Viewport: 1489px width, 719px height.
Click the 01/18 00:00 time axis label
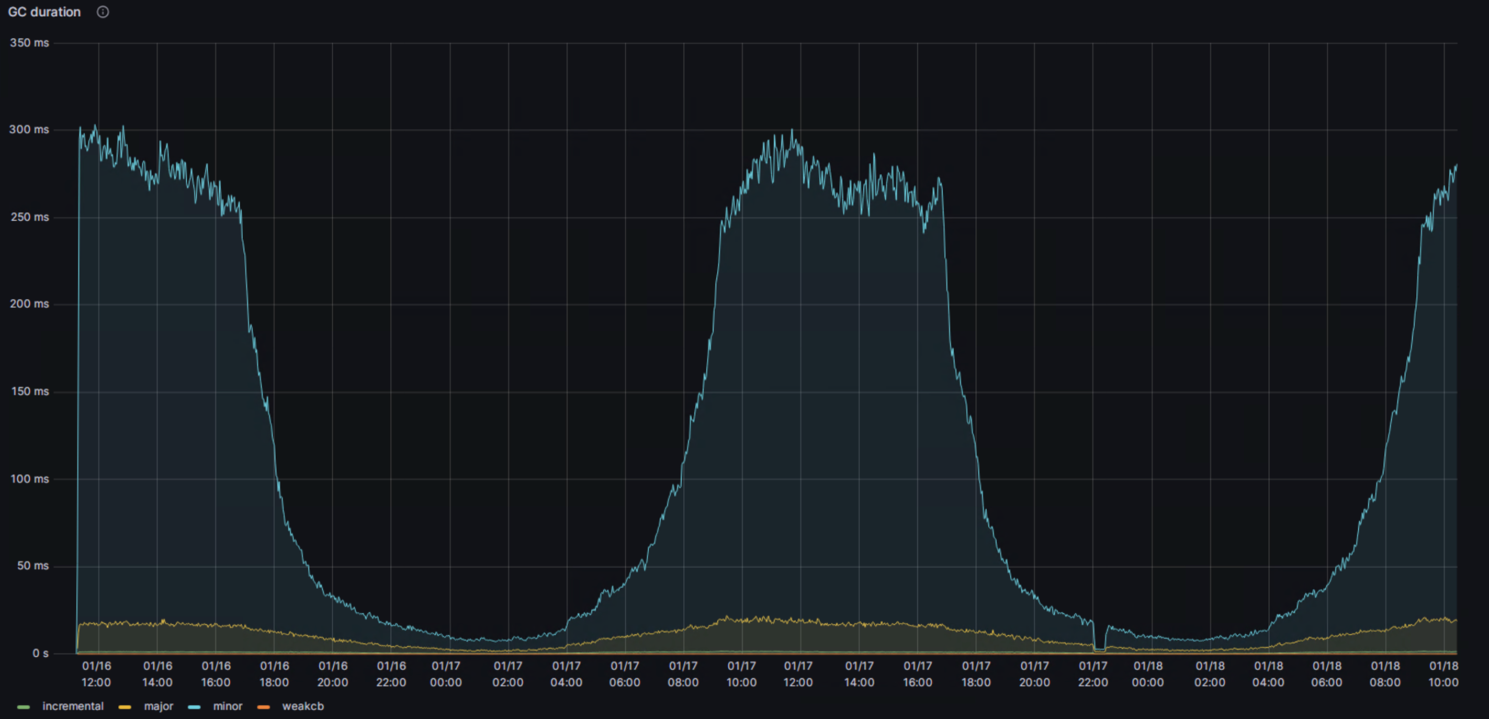(x=1147, y=674)
